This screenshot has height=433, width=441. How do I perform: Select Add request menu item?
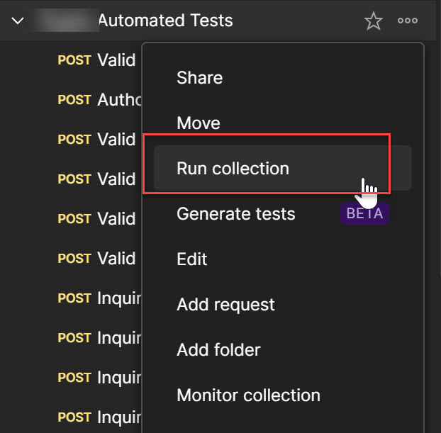tap(225, 305)
